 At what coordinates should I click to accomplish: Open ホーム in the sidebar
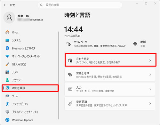click(30, 32)
